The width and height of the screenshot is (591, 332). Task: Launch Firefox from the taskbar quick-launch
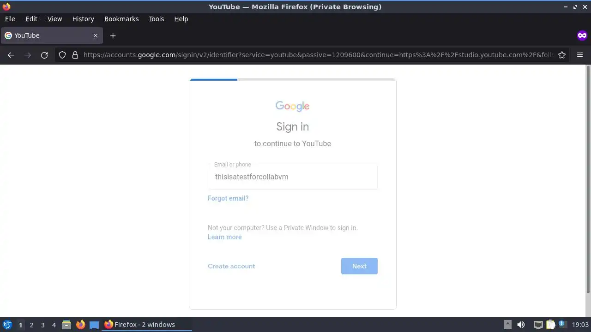pyautogui.click(x=80, y=325)
